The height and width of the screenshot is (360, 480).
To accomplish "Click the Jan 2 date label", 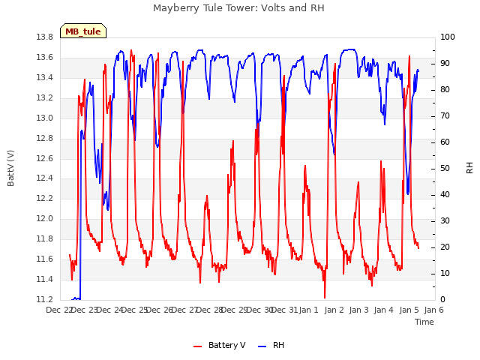I will (334, 310).
